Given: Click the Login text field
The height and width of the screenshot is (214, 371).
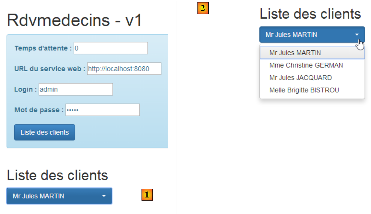Looking at the screenshot, I should pyautogui.click(x=76, y=89).
